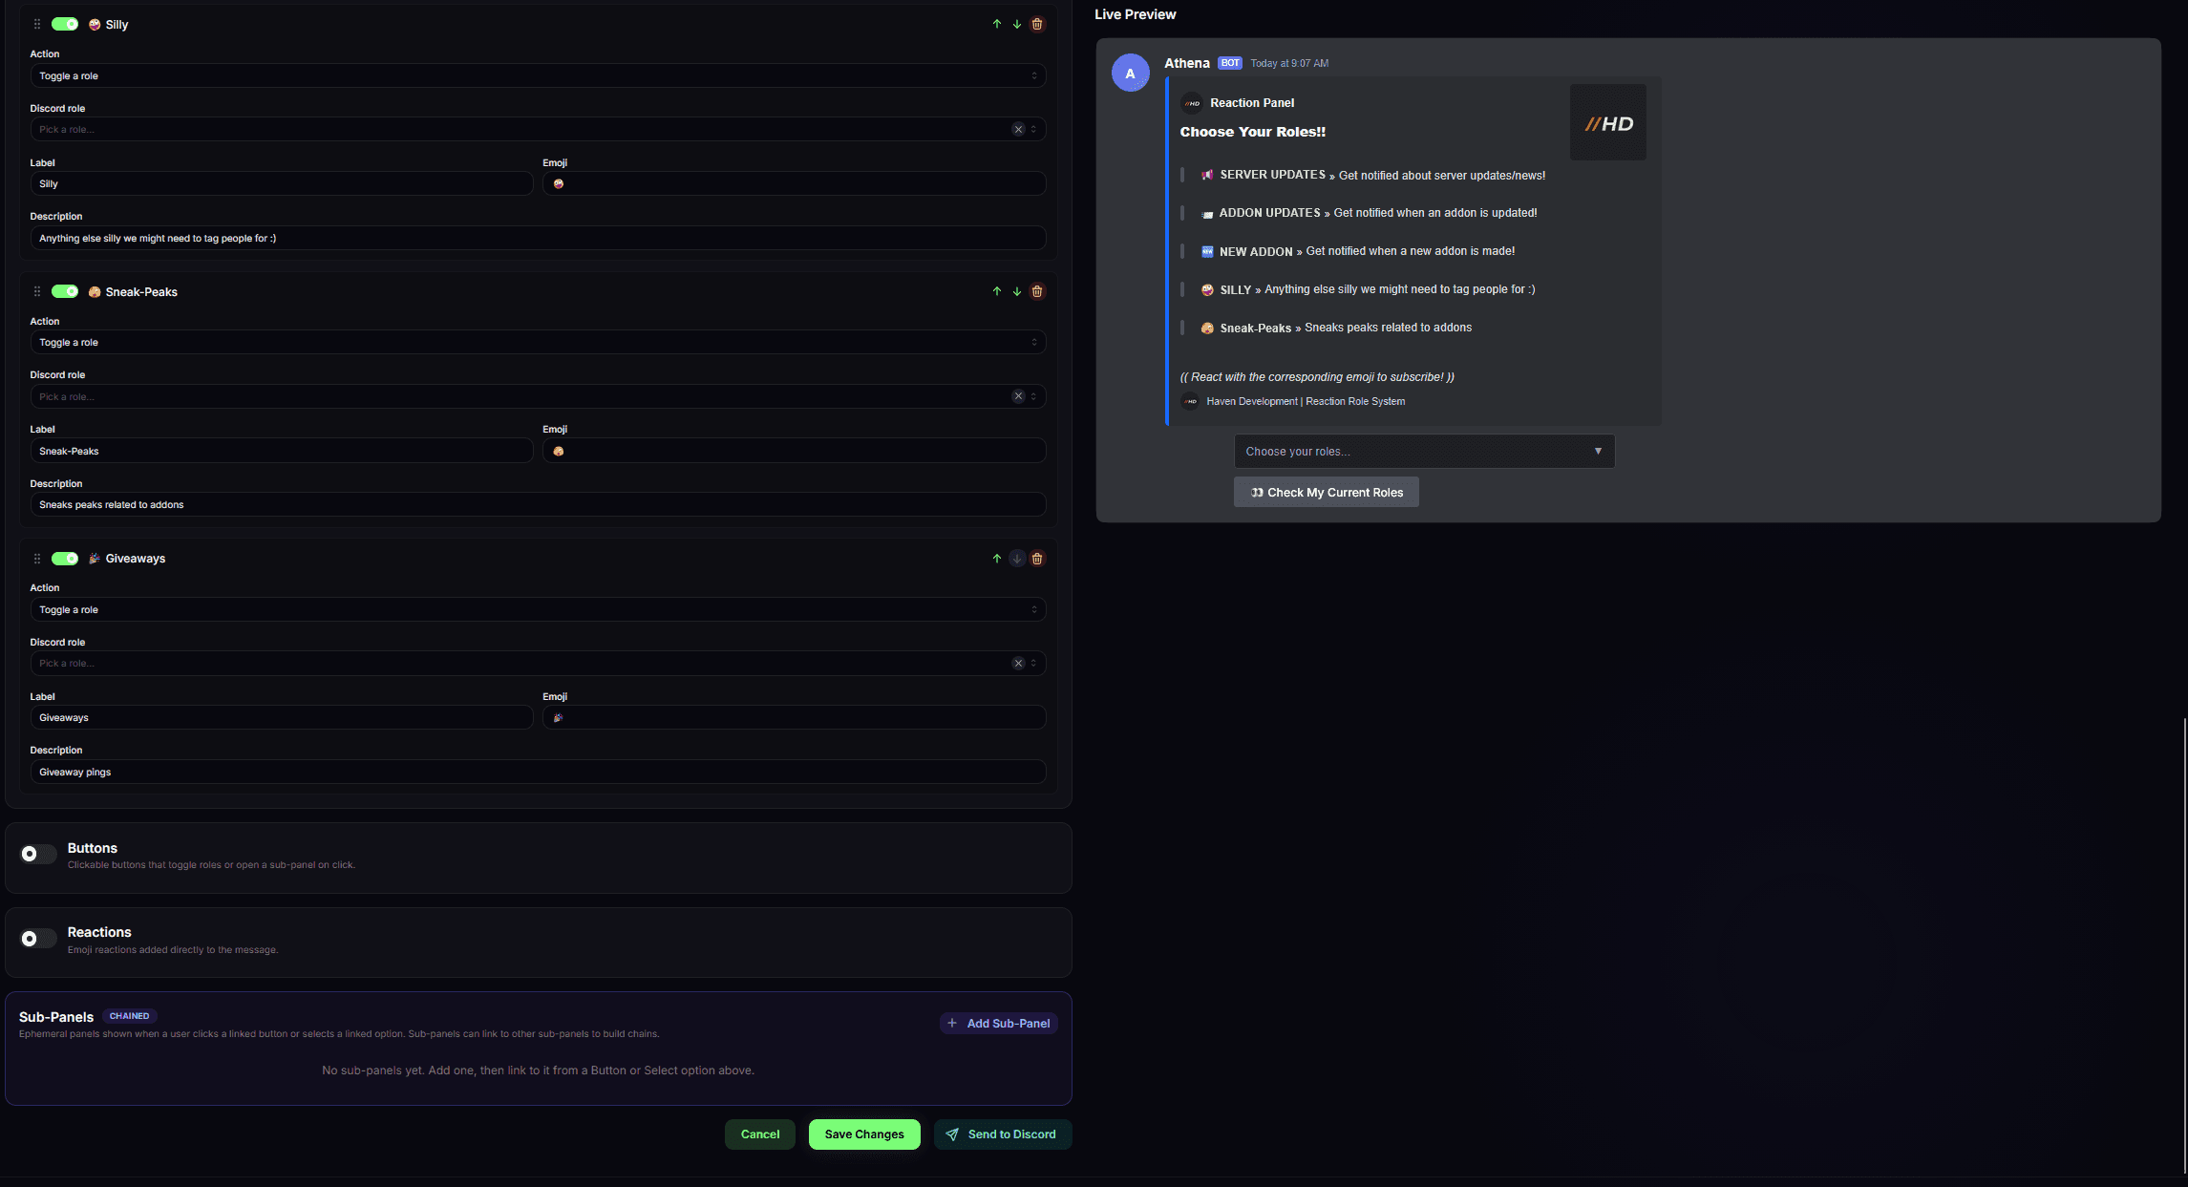
Task: Move the Sneak-Peaks option down
Action: (1016, 291)
